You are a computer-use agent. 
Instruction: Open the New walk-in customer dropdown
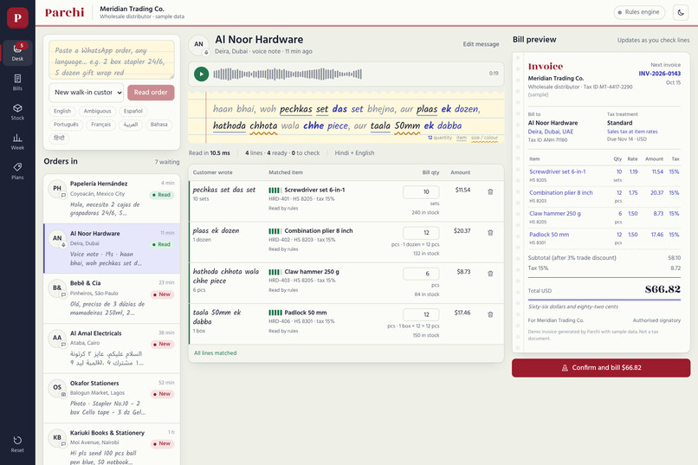[x=86, y=93]
